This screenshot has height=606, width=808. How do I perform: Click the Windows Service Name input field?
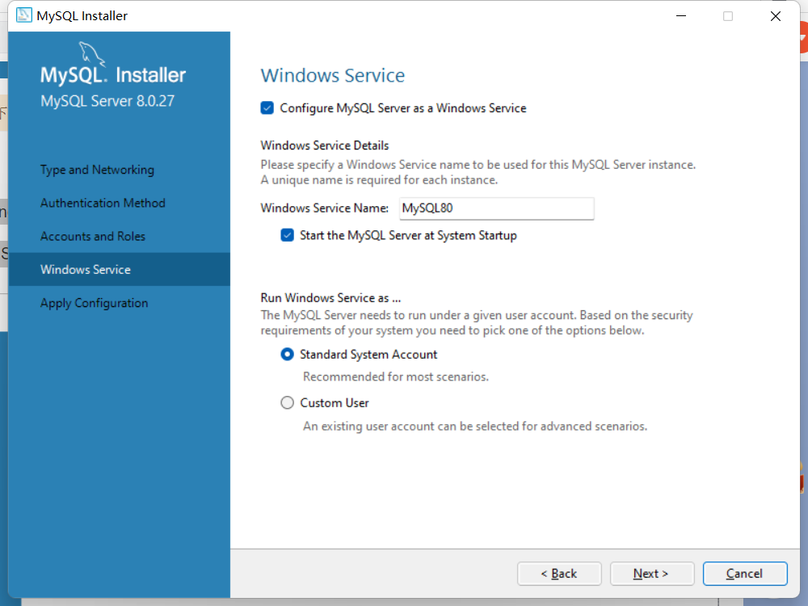(x=497, y=208)
